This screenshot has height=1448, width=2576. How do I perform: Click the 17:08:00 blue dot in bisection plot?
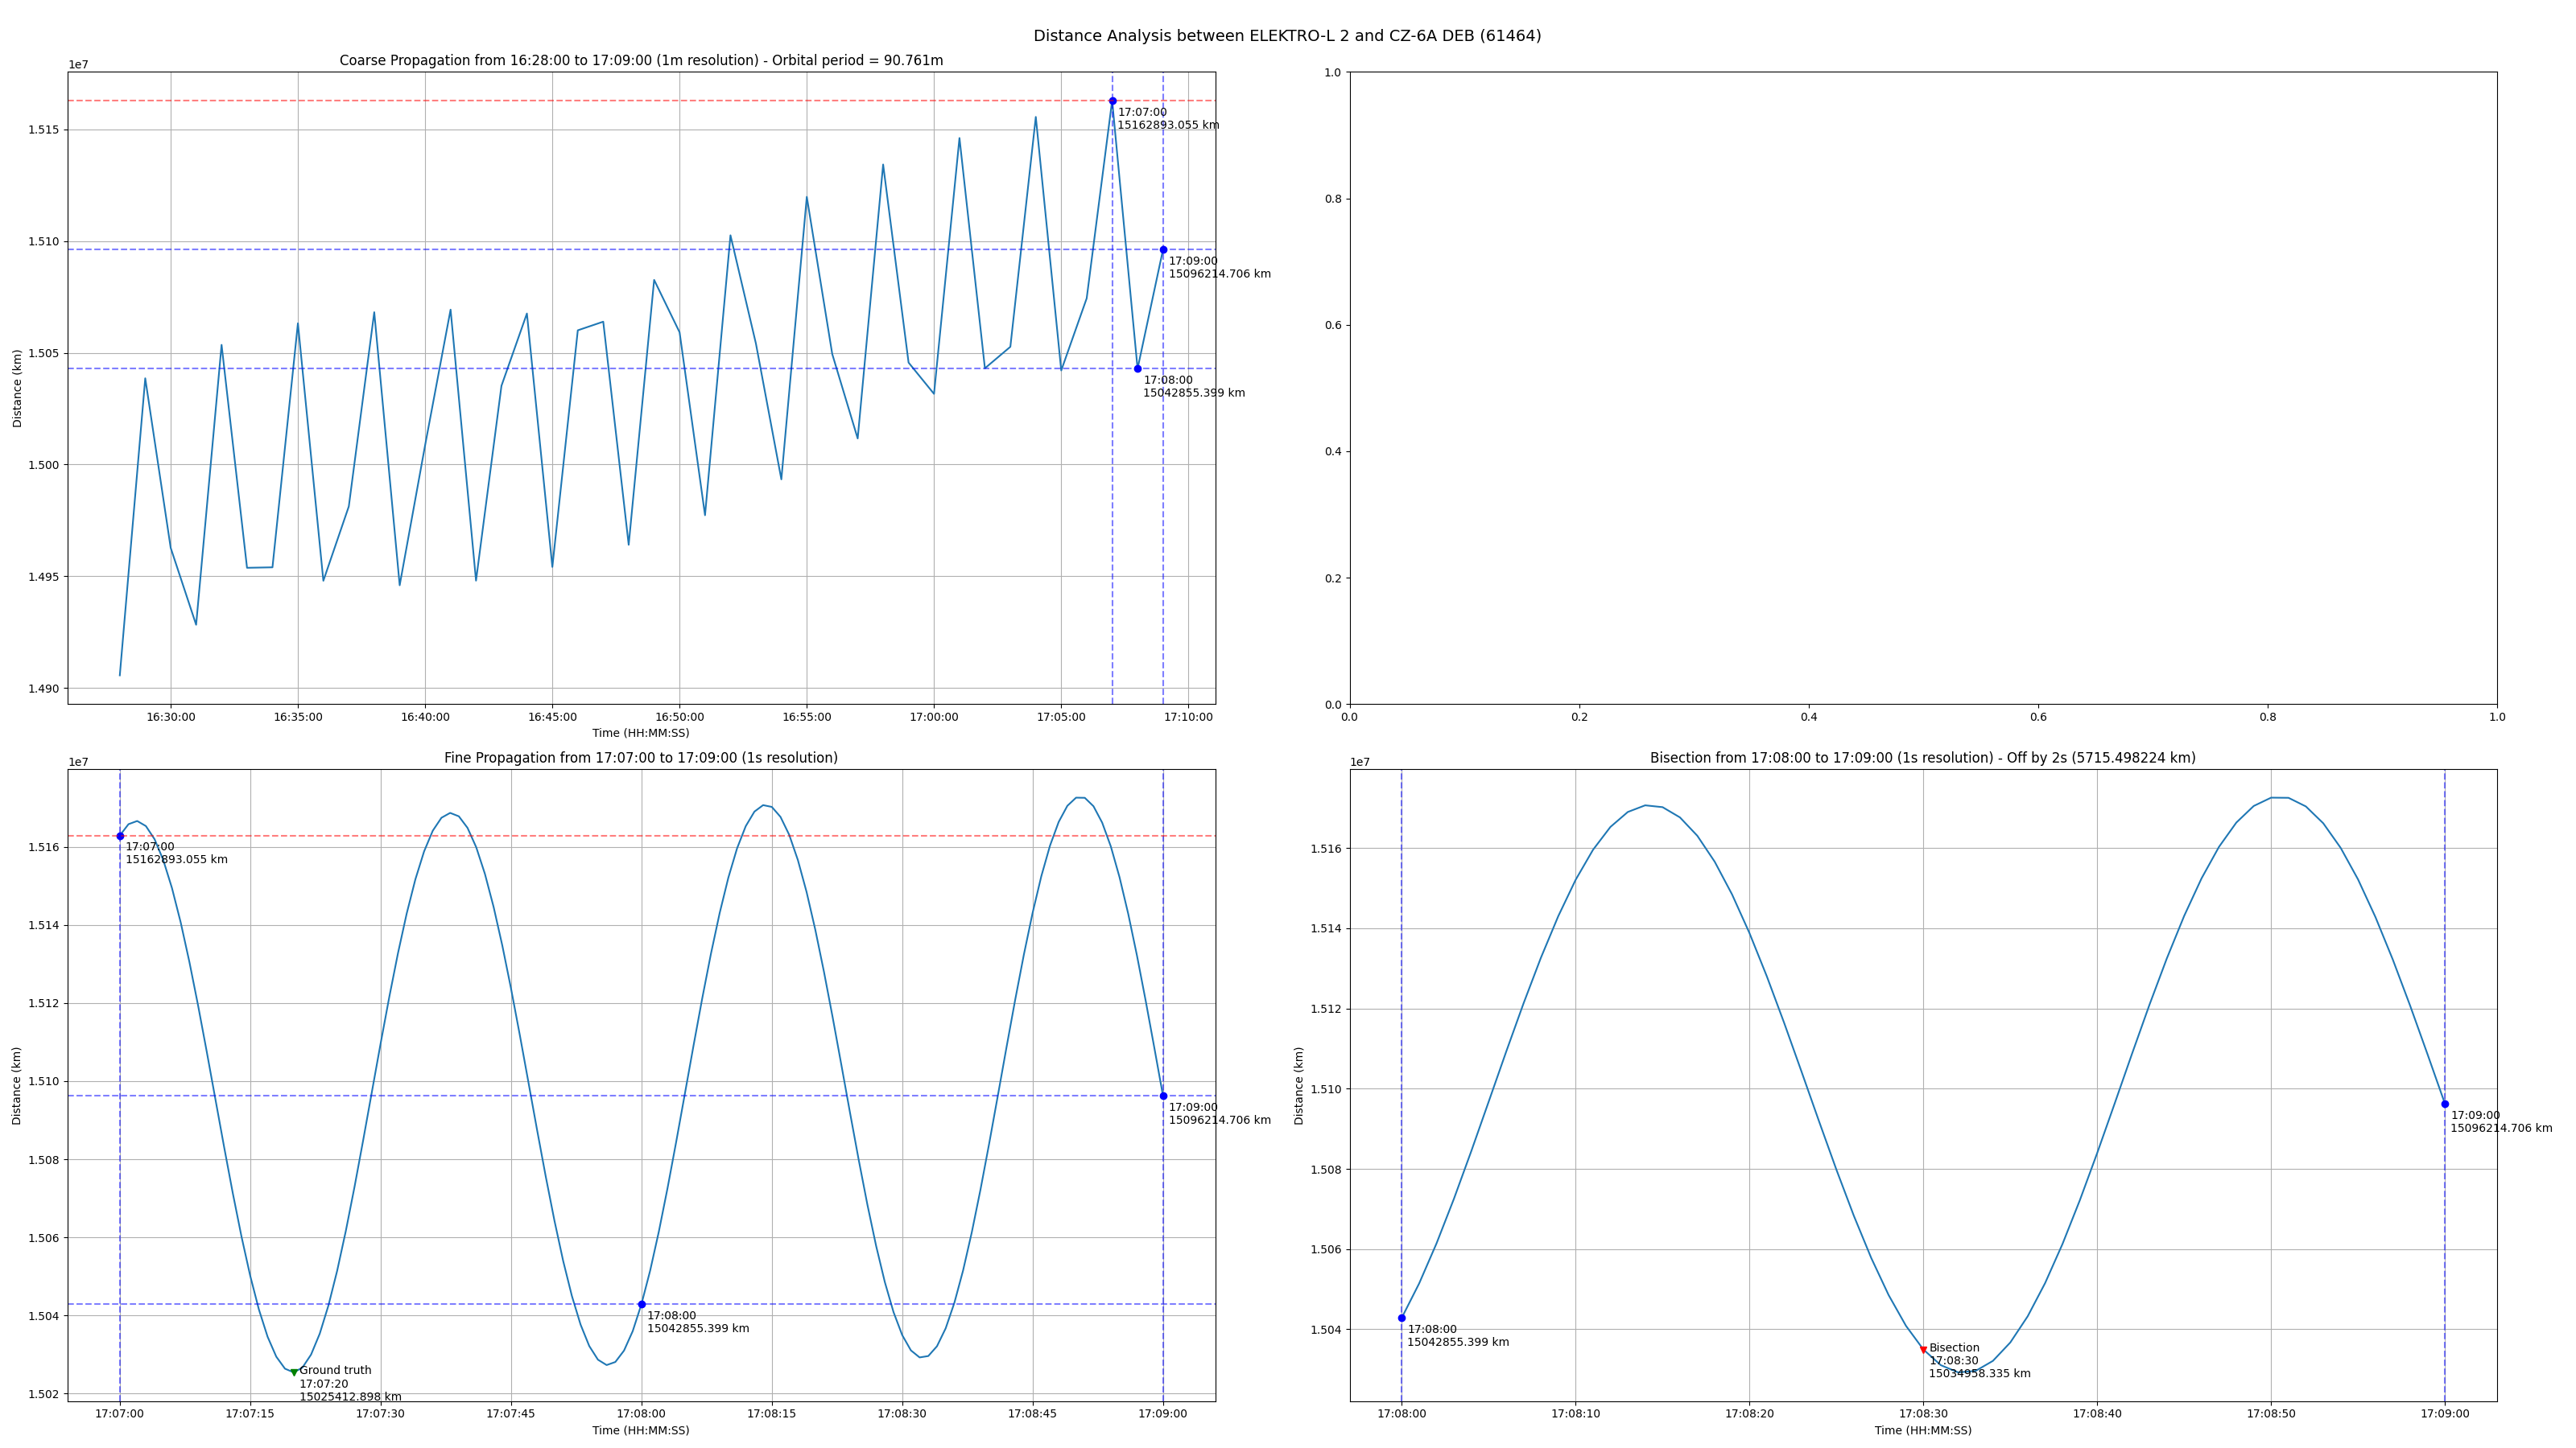[x=1401, y=1318]
